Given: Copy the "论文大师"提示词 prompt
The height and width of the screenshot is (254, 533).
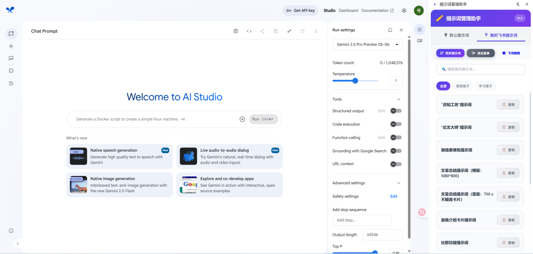Looking at the screenshot, I should tap(508, 127).
